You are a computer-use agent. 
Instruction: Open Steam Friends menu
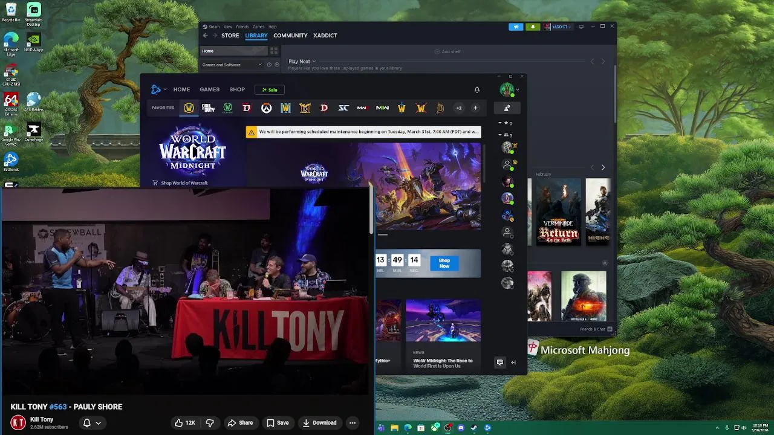pos(242,27)
